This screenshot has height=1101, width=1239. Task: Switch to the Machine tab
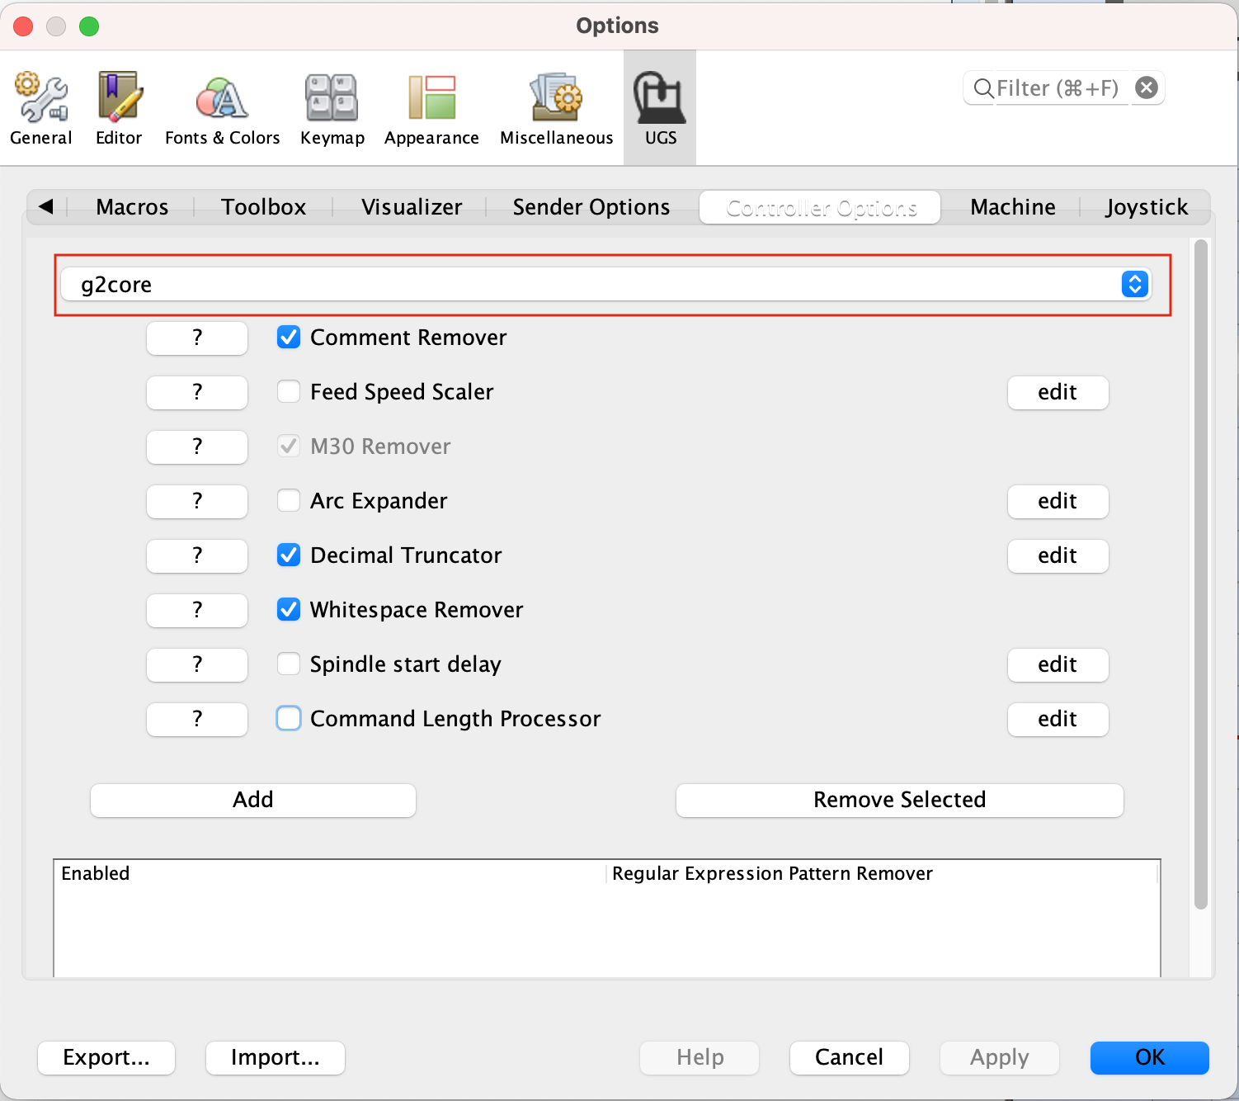click(1013, 207)
